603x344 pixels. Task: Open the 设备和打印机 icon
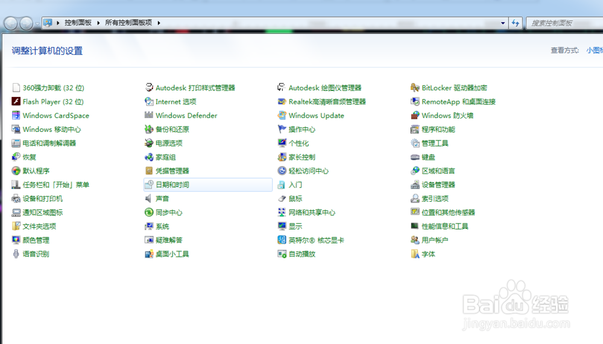[16, 198]
